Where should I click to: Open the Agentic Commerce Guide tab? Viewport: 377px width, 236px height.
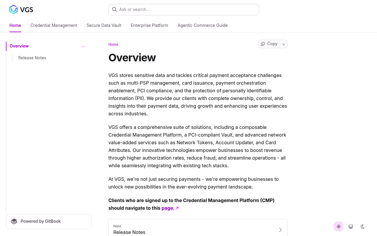(x=203, y=25)
